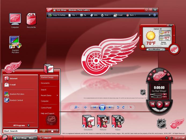Open the Videos desktop folder shortcut
This screenshot has height=140, width=186.
point(118,123)
